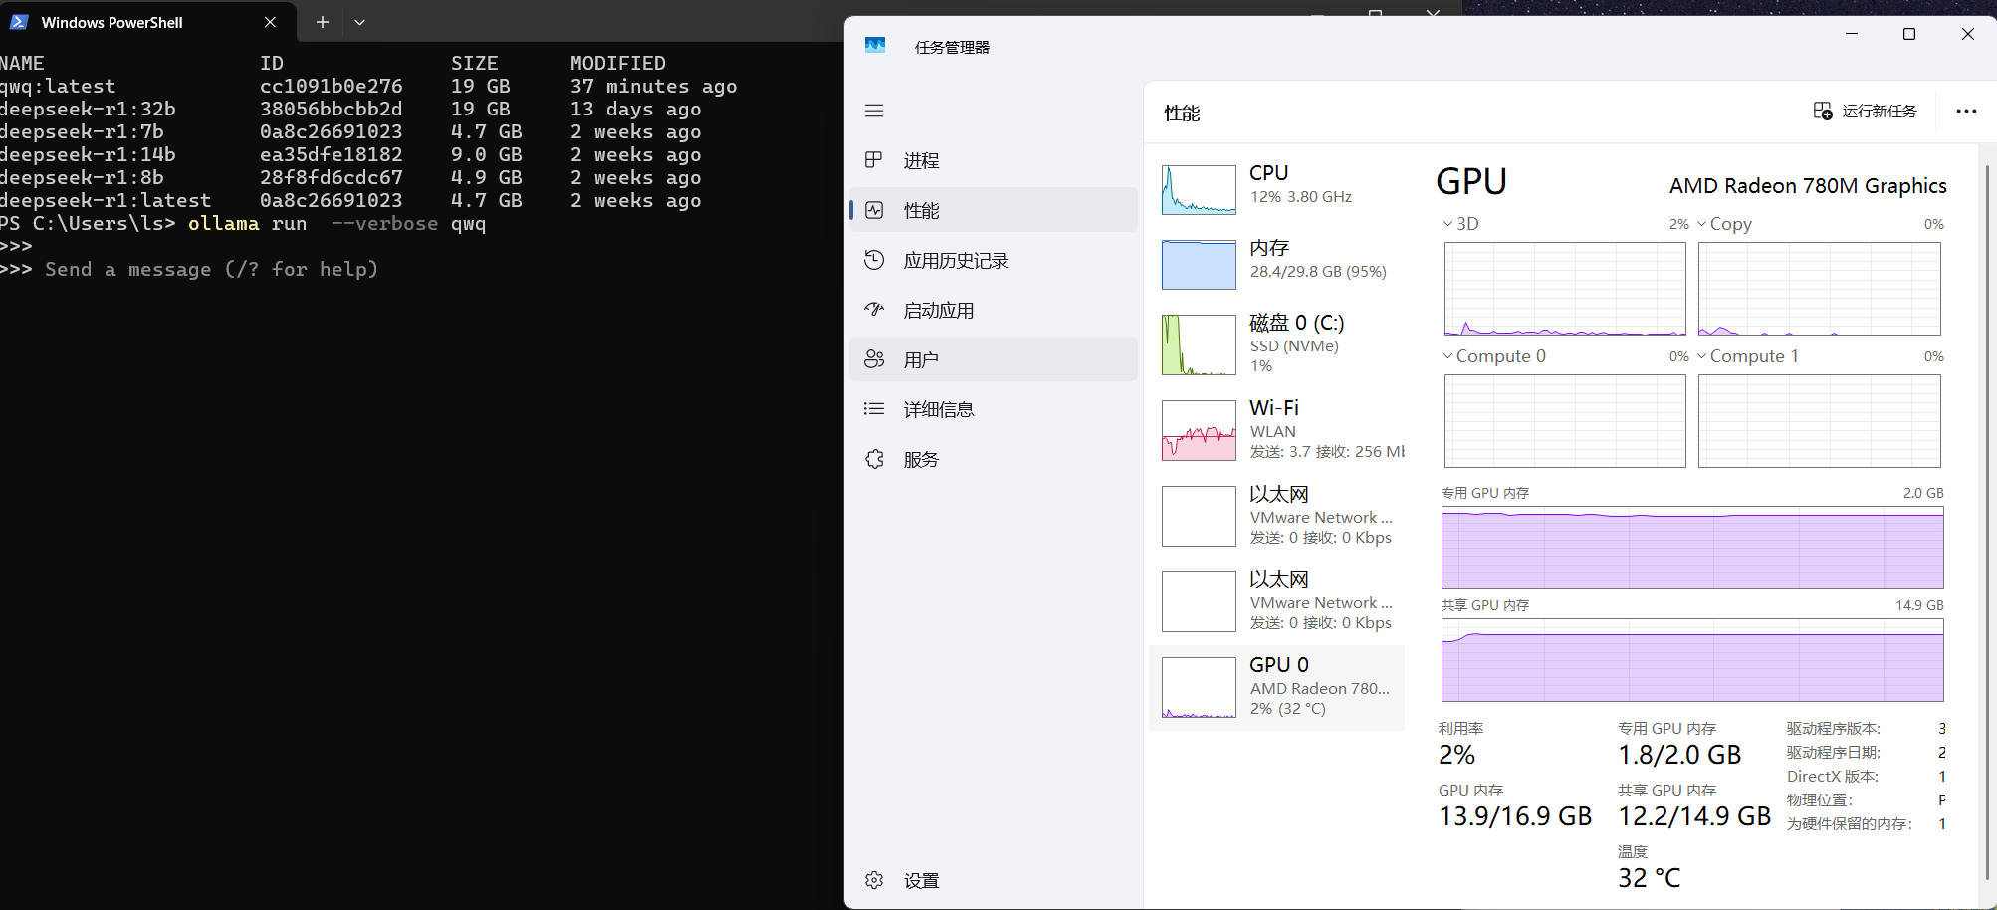Click the Performance (性能) waveform icon
The width and height of the screenshot is (1997, 910).
[x=874, y=210]
